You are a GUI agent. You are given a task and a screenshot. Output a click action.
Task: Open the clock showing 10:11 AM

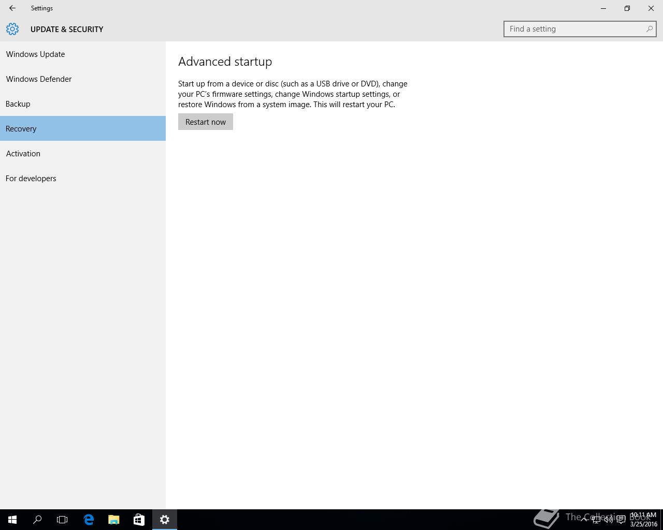coord(643,520)
